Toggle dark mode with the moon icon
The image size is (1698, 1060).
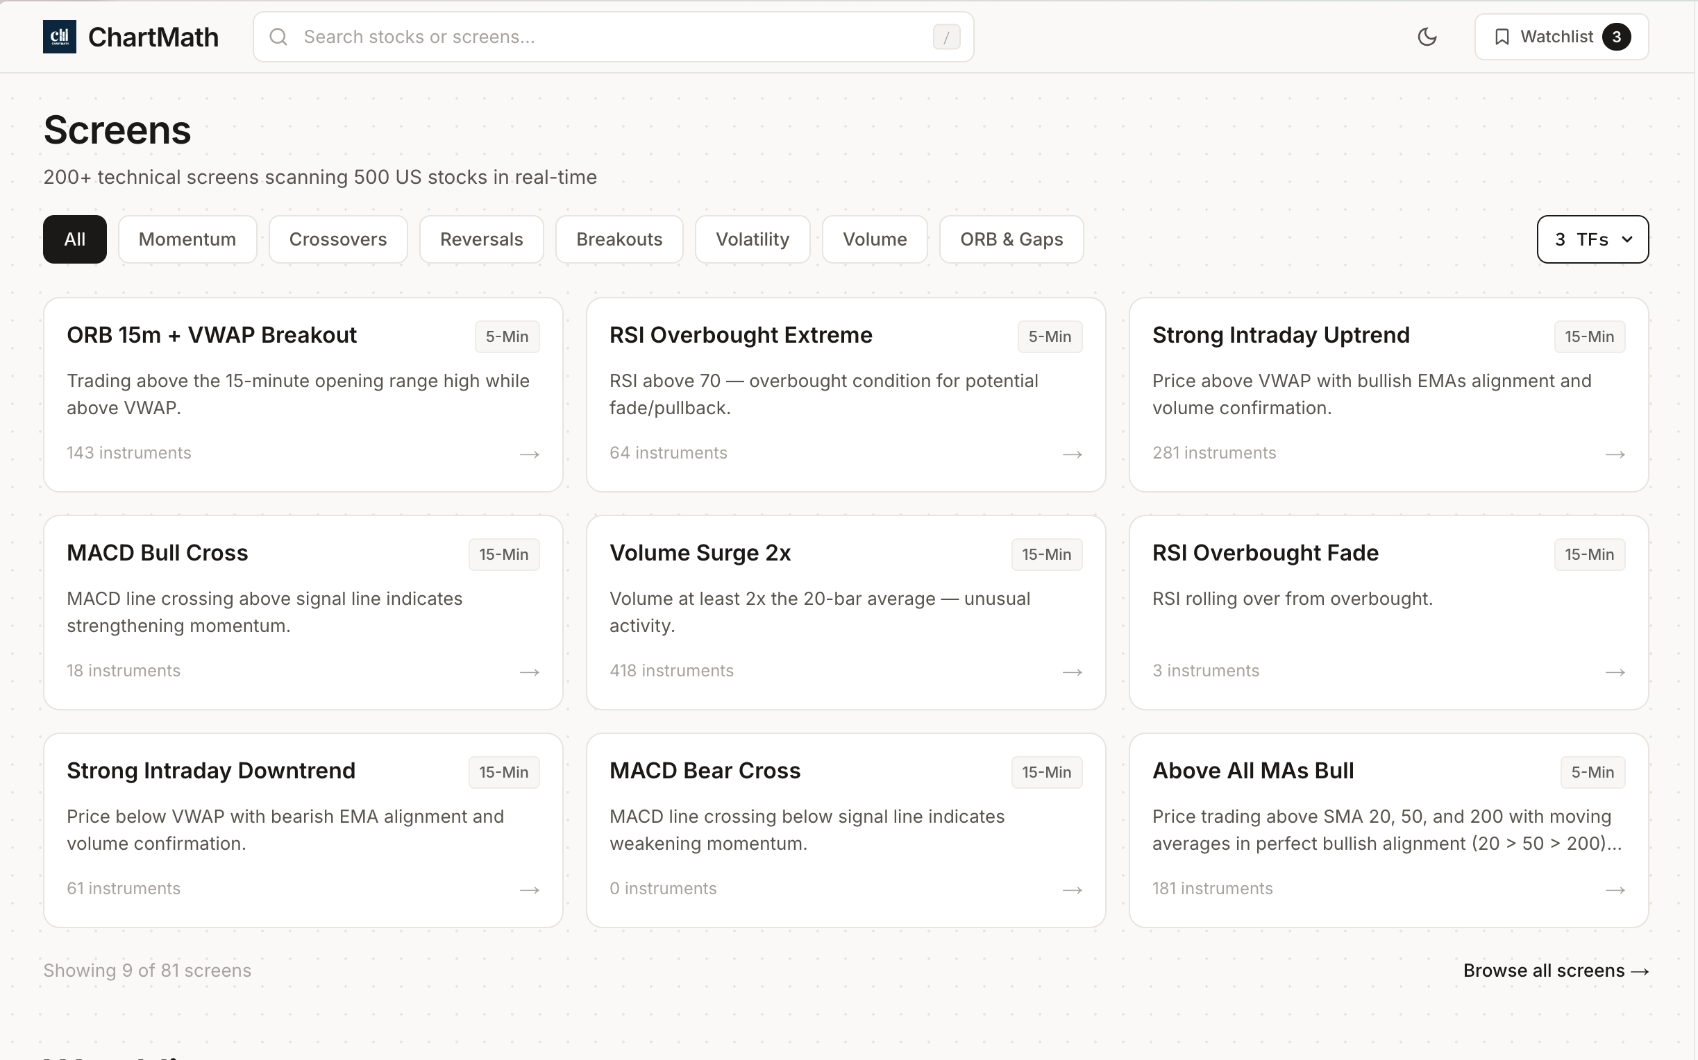tap(1427, 37)
